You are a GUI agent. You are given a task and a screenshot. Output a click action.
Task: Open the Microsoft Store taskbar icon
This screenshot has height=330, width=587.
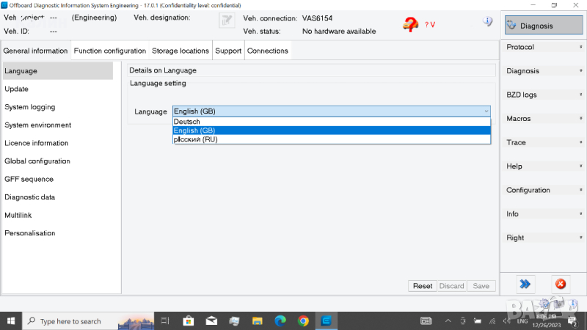[188, 320]
